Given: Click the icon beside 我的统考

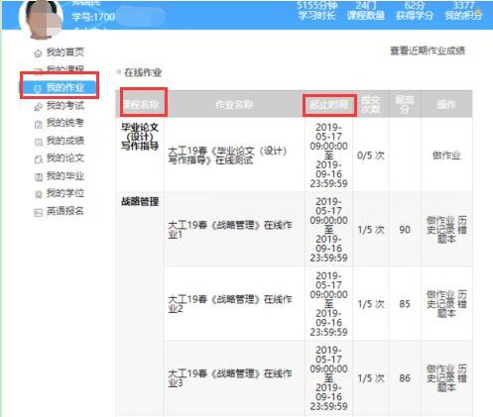Looking at the screenshot, I should [39, 124].
